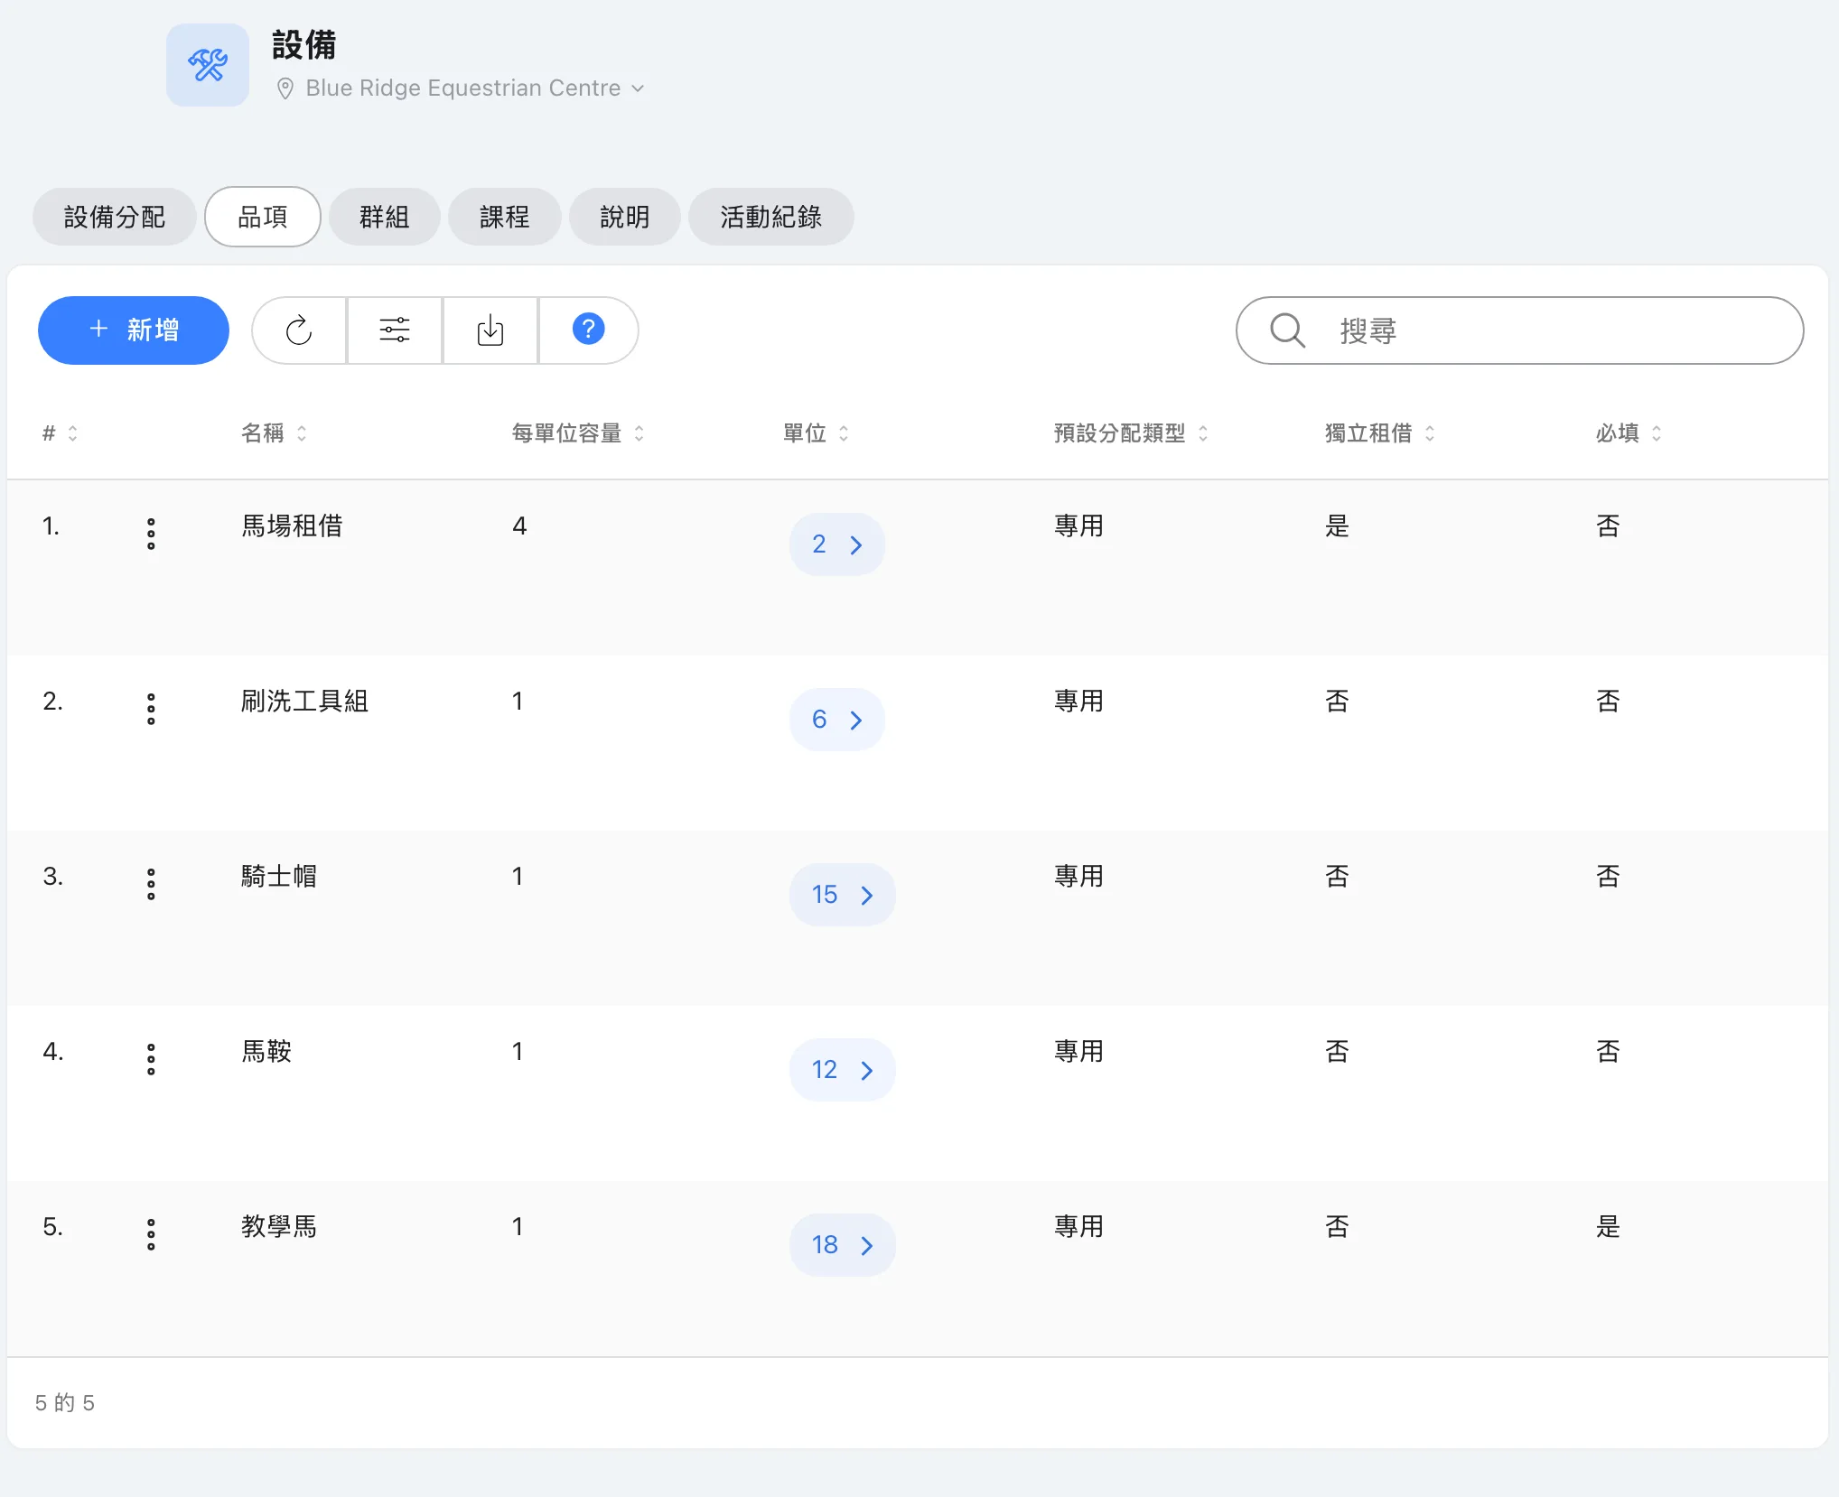Click the 新增 button
Screen dimensions: 1839x1497
tap(134, 330)
